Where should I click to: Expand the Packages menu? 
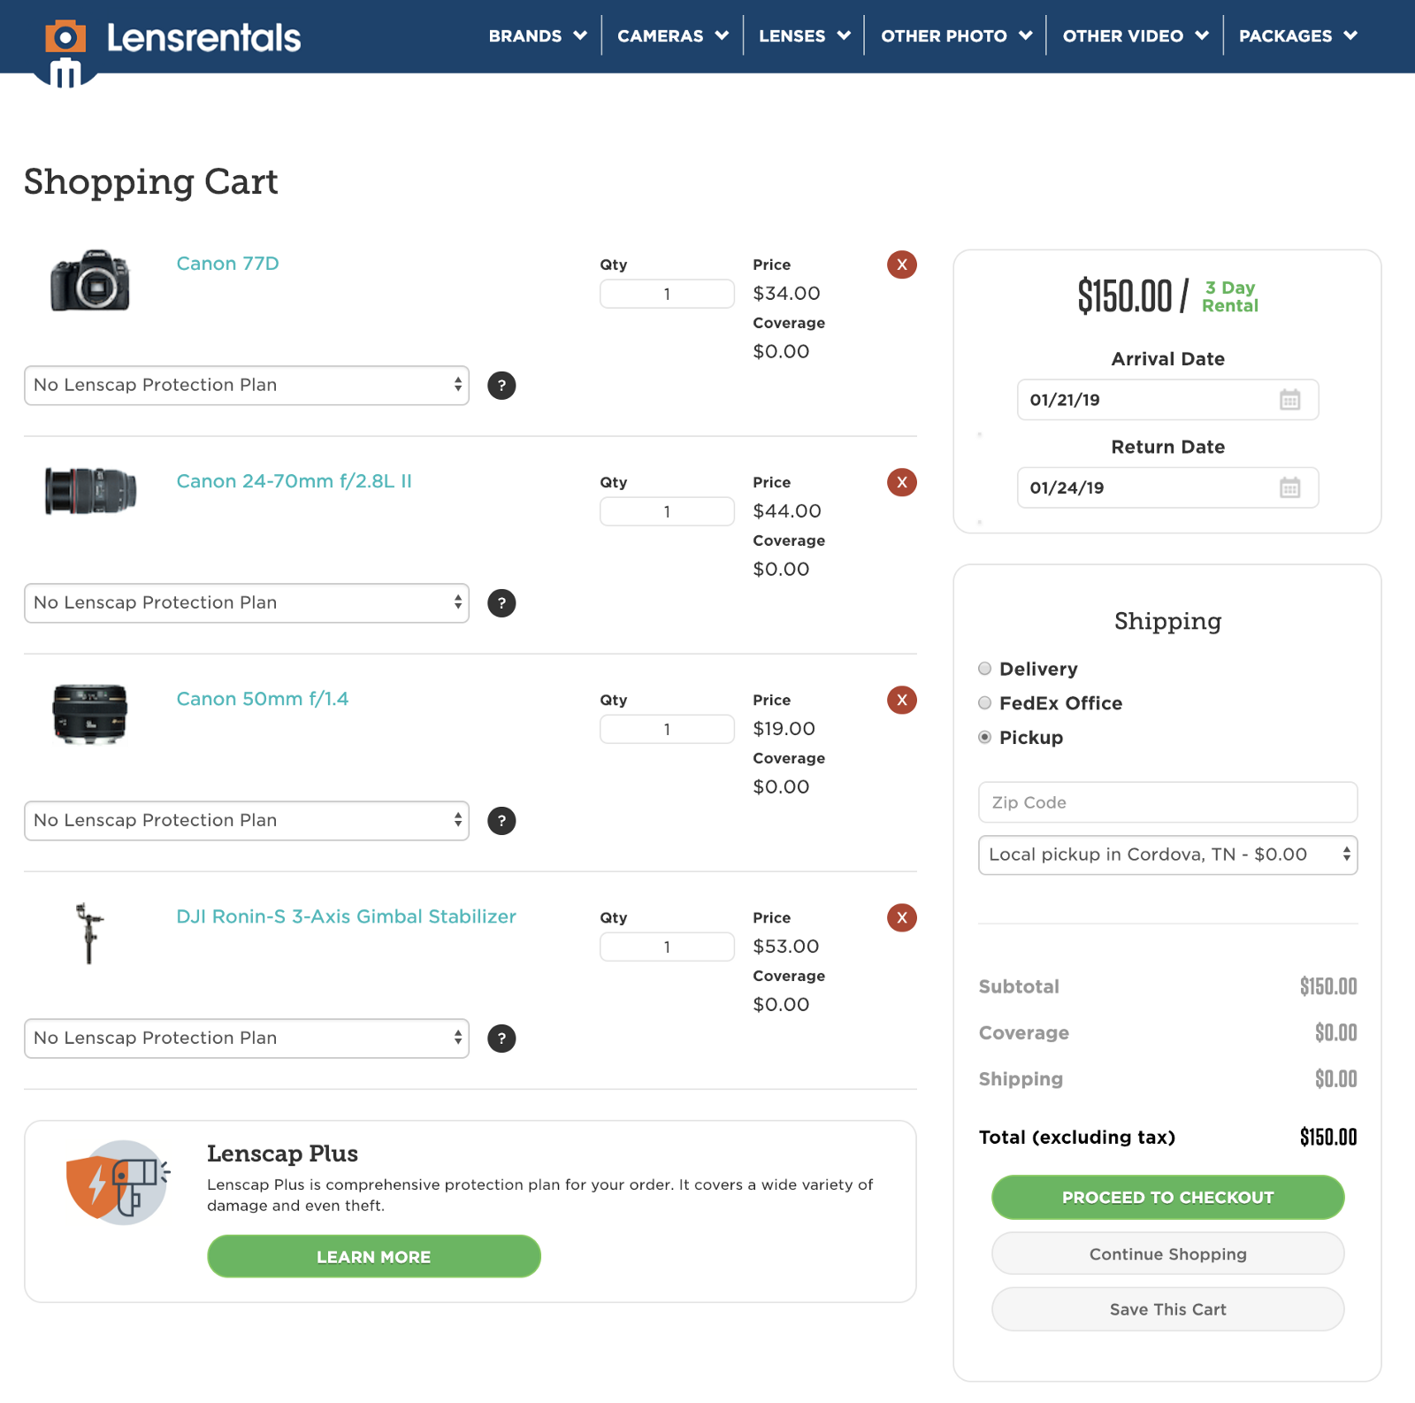(x=1298, y=36)
